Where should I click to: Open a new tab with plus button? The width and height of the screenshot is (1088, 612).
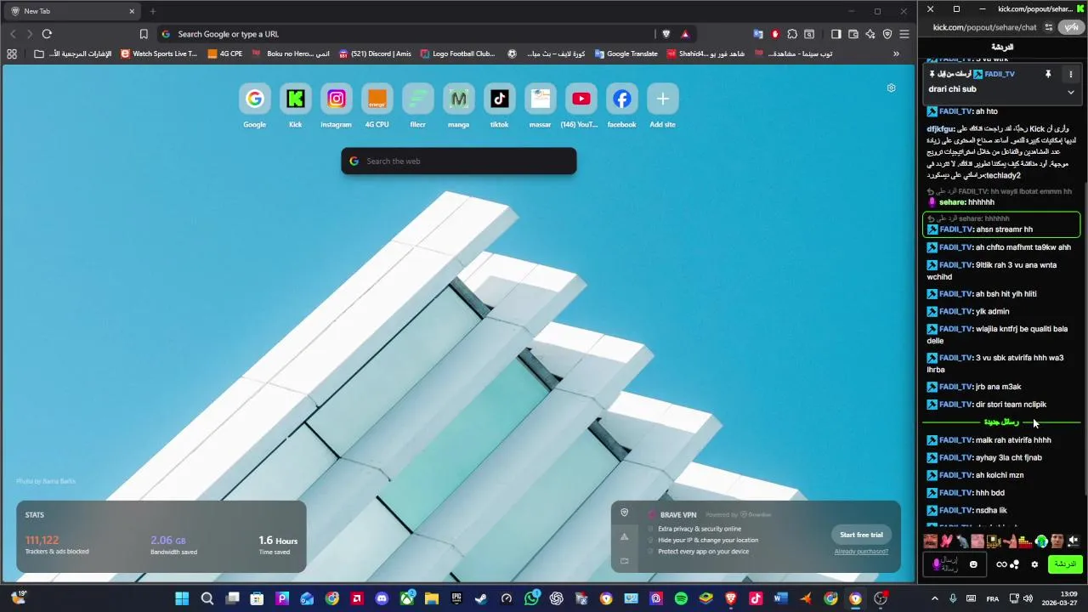153,11
